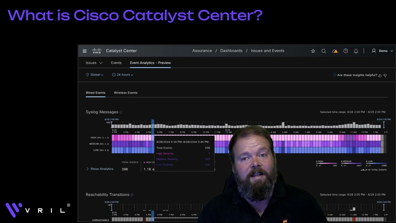
Task: Click the MEDIUM severity row label
Action: pyautogui.click(x=99, y=144)
